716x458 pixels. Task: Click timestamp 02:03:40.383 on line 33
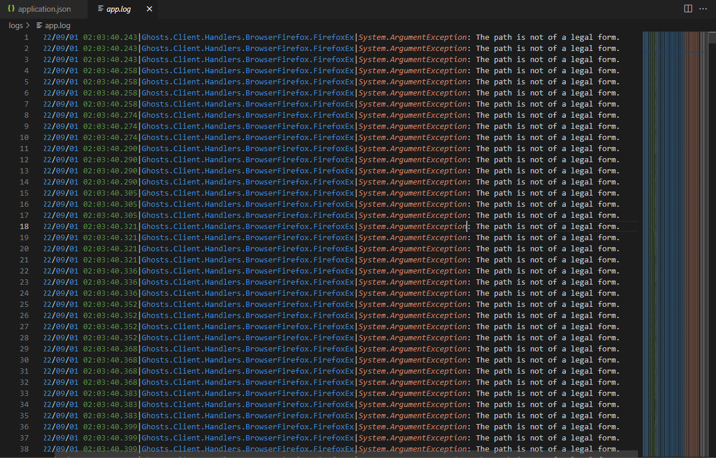(110, 394)
